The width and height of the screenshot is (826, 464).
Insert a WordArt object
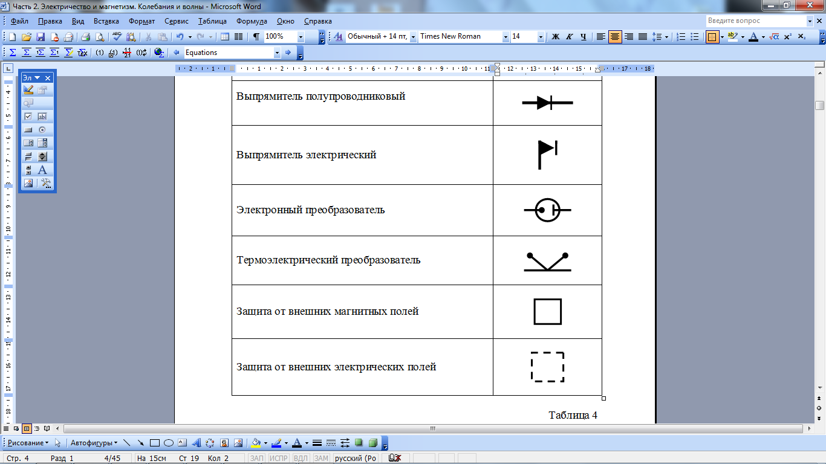tap(197, 443)
